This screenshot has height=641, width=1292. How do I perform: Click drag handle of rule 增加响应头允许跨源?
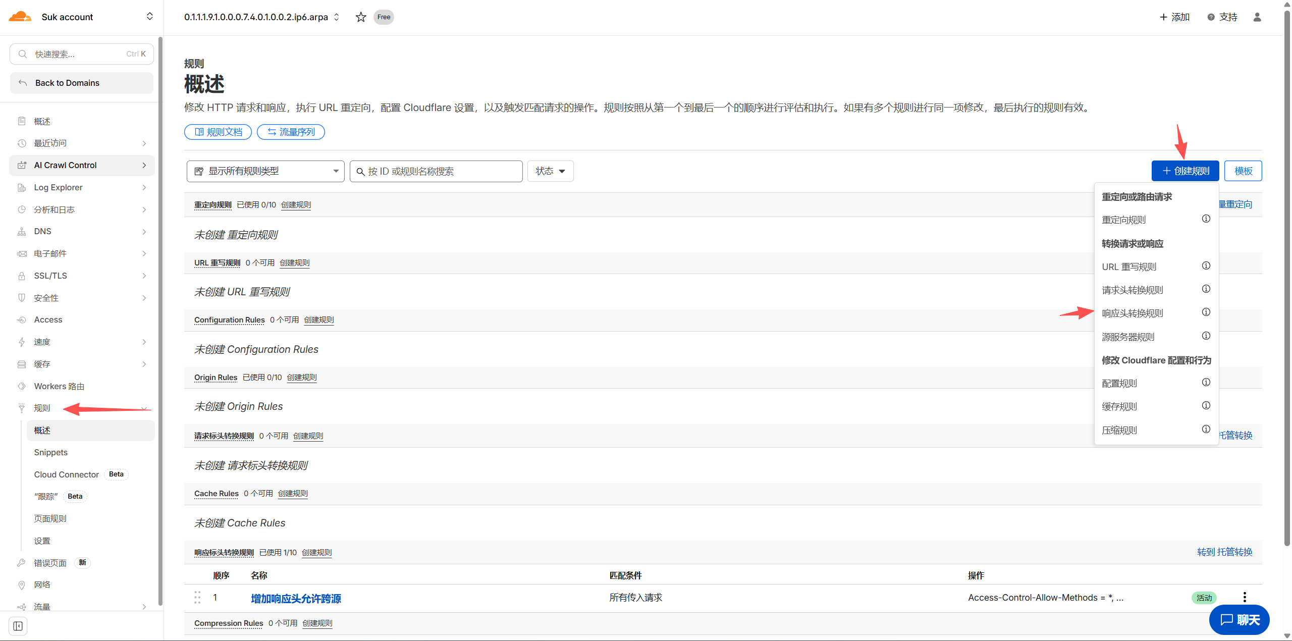pyautogui.click(x=197, y=598)
